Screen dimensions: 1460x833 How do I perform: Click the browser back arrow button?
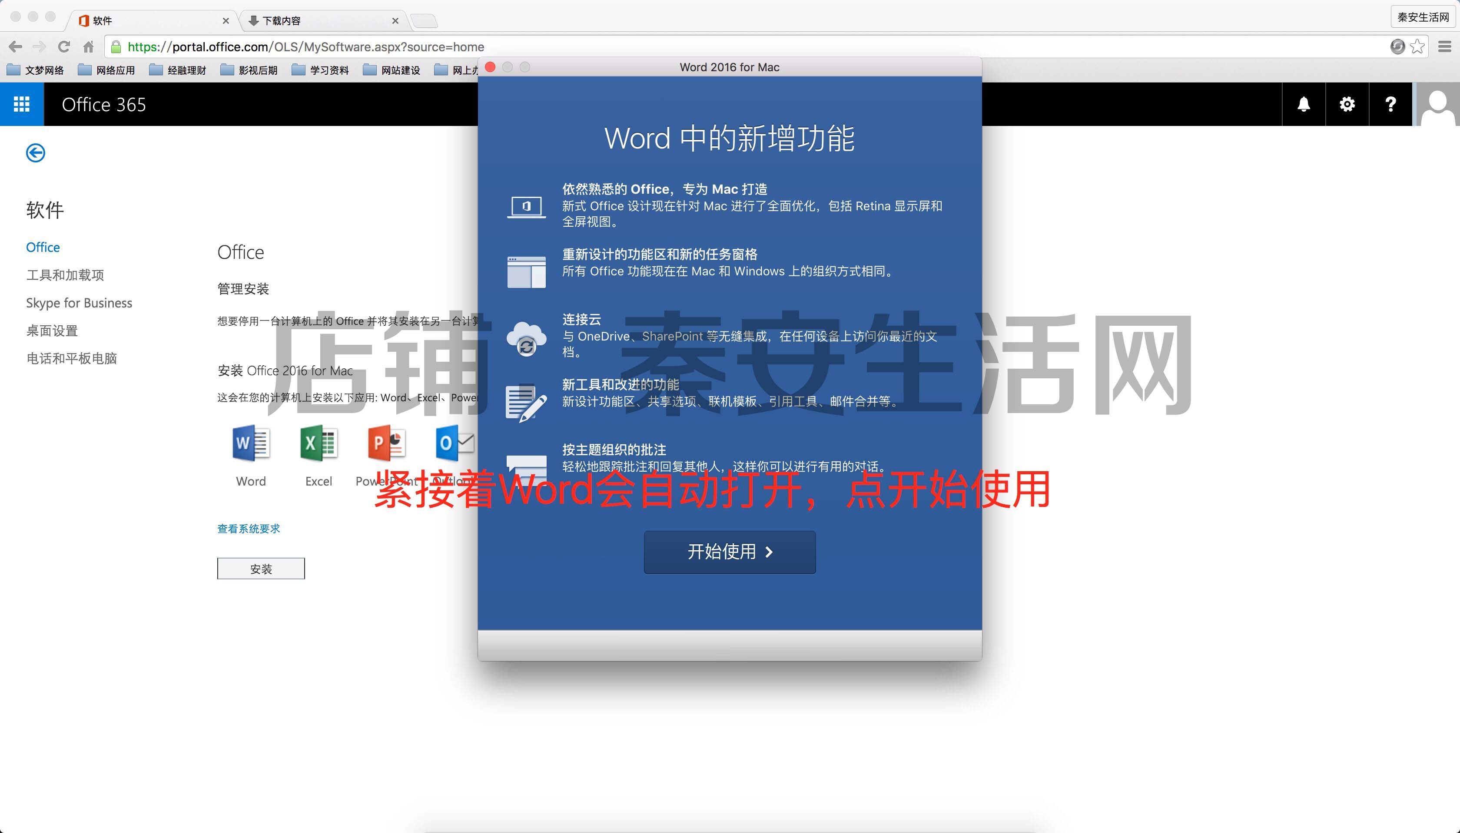pyautogui.click(x=16, y=47)
